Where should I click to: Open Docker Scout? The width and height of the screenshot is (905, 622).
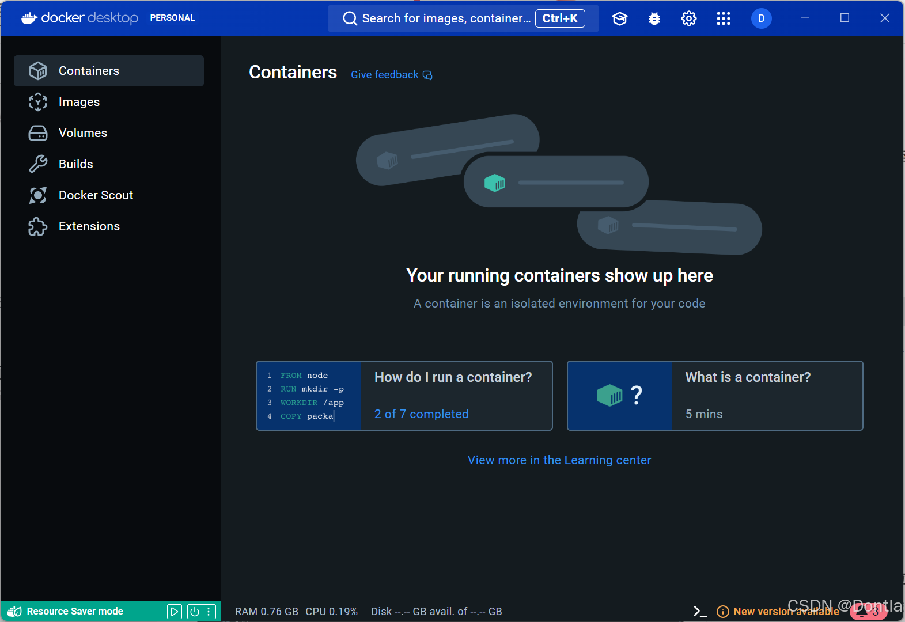pyautogui.click(x=109, y=195)
